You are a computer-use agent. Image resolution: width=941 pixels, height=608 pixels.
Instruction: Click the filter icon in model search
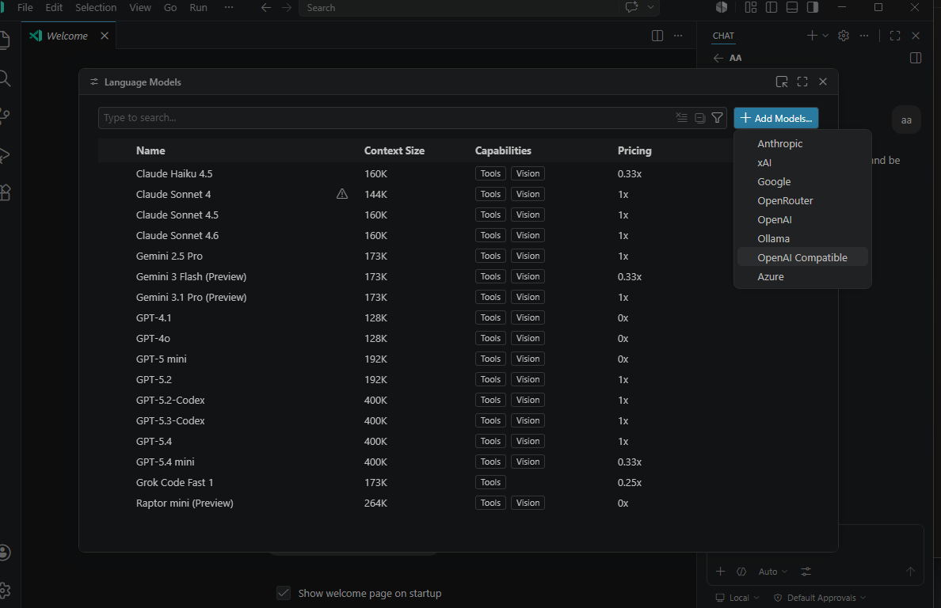[717, 118]
